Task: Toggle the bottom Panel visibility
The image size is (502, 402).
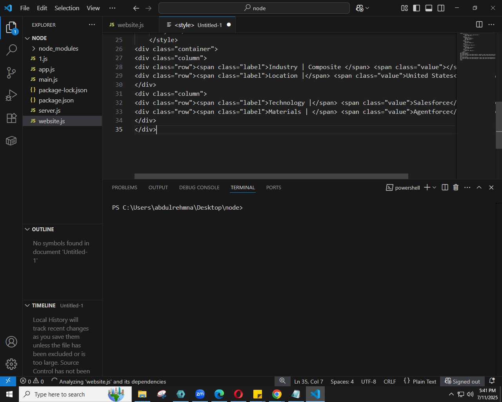Action: pyautogui.click(x=429, y=8)
